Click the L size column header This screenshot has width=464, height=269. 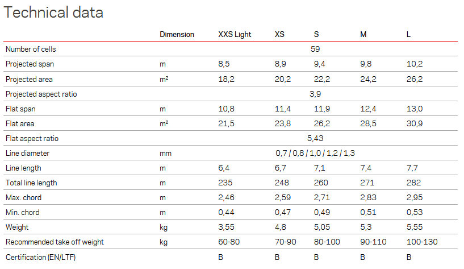(409, 34)
